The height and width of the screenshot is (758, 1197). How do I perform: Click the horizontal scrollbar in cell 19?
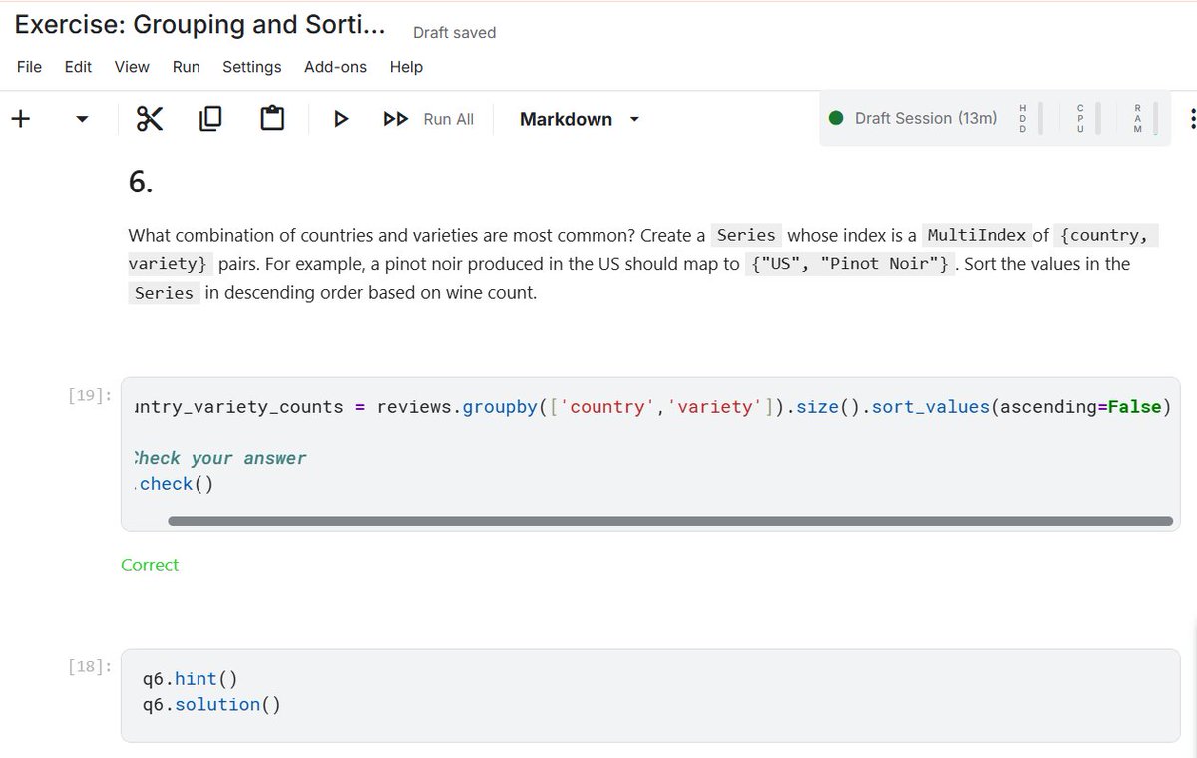670,521
